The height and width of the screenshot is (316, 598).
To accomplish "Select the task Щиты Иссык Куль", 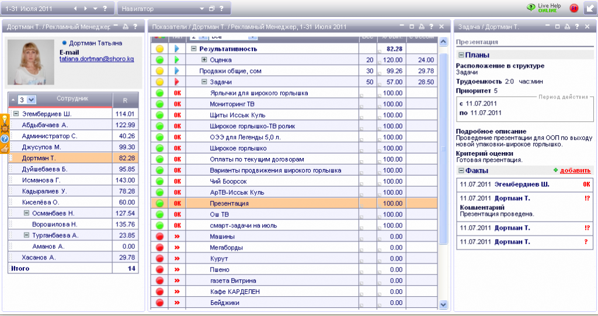I will click(238, 115).
